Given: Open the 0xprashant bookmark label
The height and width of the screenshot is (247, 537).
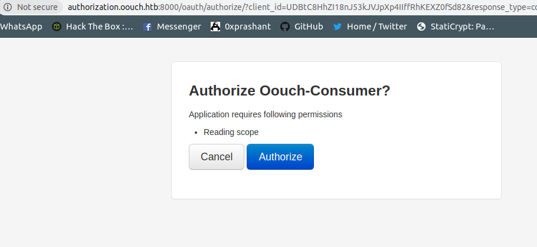Looking at the screenshot, I should (x=248, y=27).
